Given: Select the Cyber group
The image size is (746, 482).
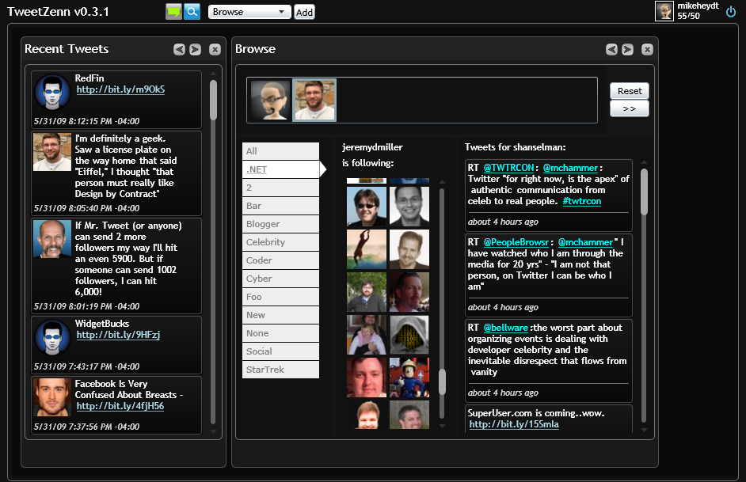Looking at the screenshot, I should [x=280, y=279].
